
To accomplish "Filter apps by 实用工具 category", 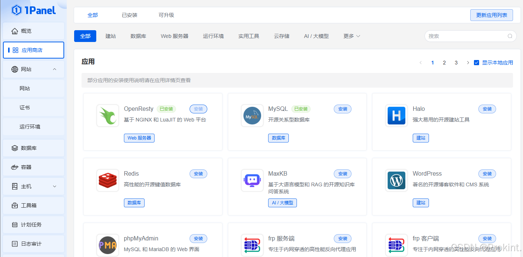I will pyautogui.click(x=249, y=36).
